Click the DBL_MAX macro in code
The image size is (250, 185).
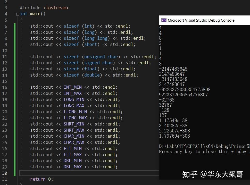coord(73,167)
